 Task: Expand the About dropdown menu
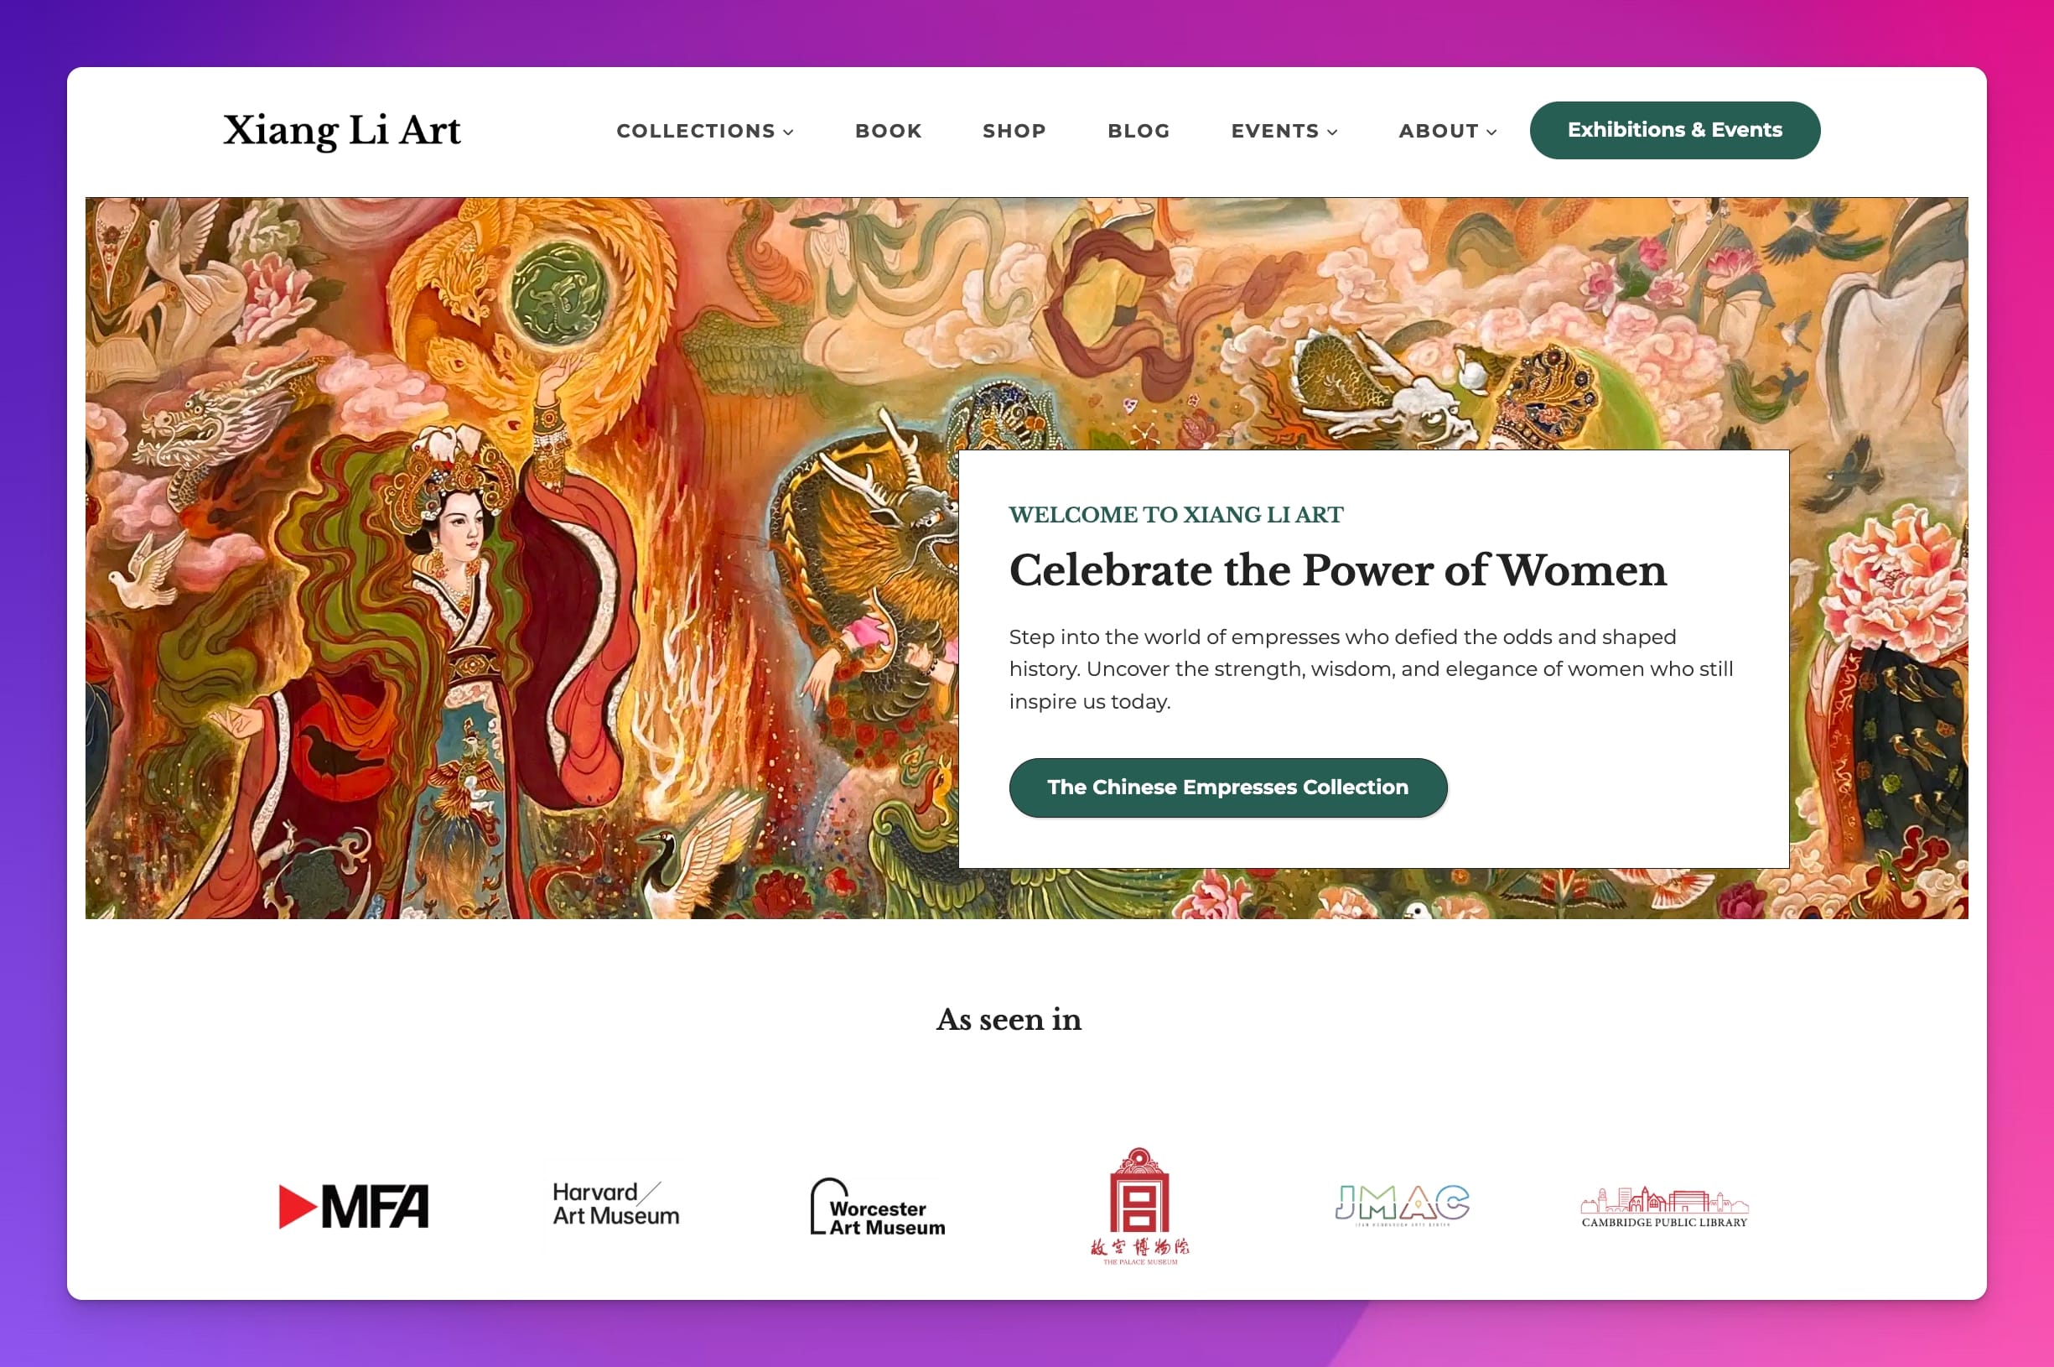(x=1448, y=131)
